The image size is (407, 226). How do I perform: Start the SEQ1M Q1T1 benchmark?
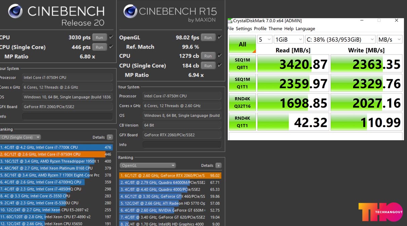click(243, 83)
